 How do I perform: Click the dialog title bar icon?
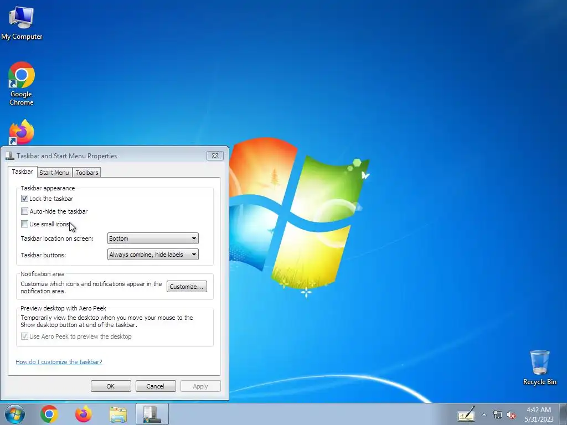click(10, 156)
